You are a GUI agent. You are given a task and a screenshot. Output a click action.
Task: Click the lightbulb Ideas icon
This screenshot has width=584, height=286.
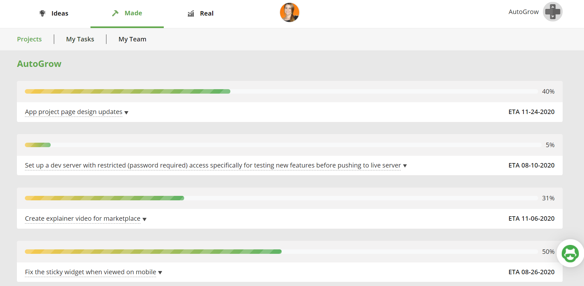pos(42,13)
